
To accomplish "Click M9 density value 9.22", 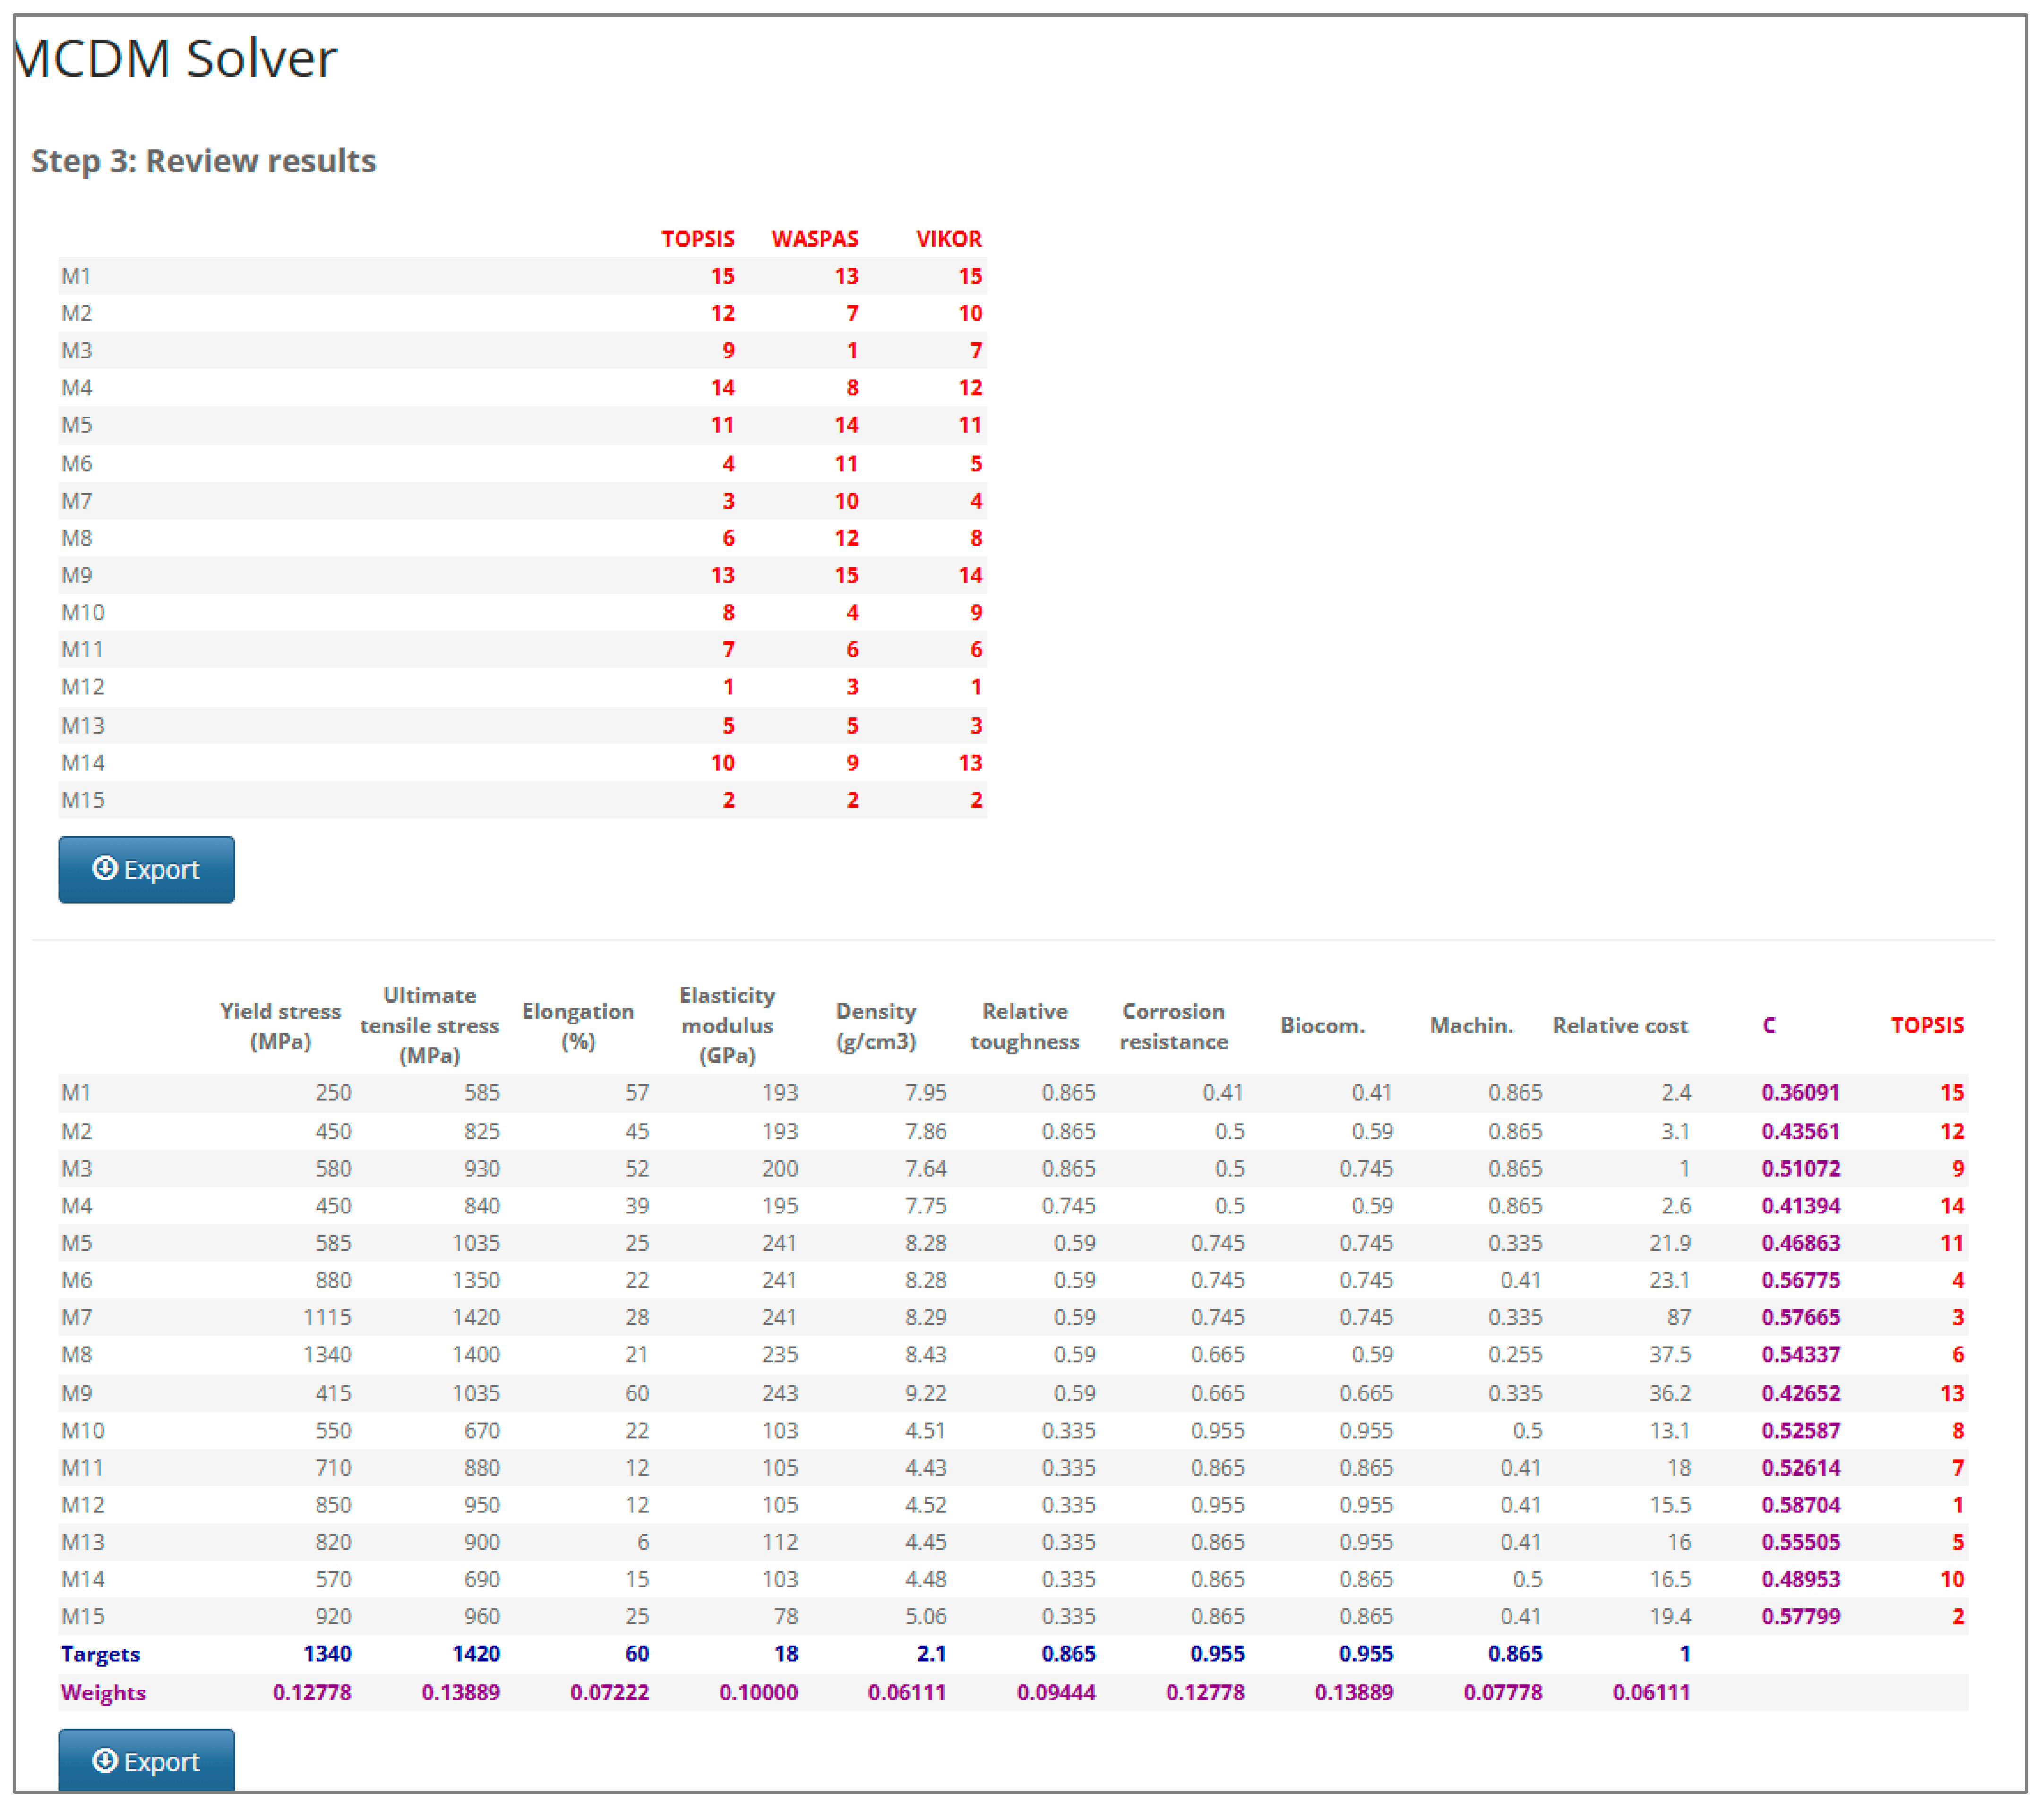I will pyautogui.click(x=926, y=1393).
